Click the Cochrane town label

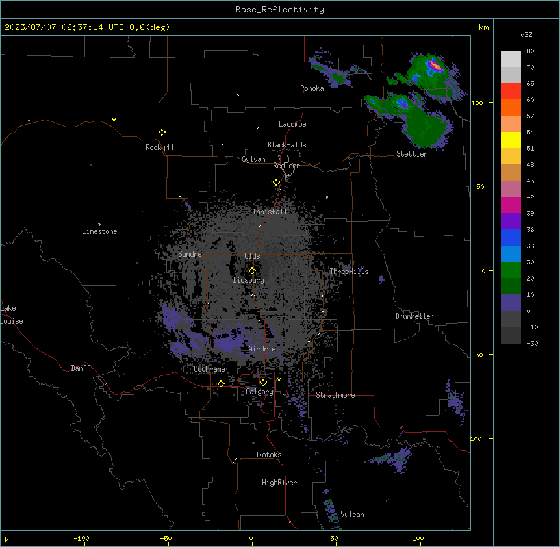point(209,369)
